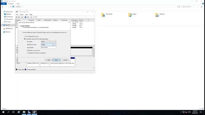
Task: Click File Explorer up arrow
Action: (x=11, y=7)
